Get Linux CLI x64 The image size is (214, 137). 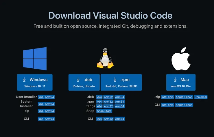click(99, 119)
